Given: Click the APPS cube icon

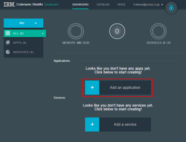Looking at the screenshot, I should 8,42.
